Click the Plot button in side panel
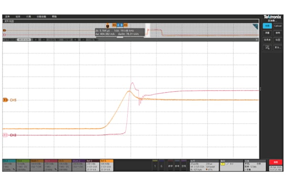 point(278,40)
